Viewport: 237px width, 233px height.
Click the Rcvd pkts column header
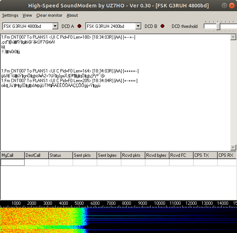133,155
